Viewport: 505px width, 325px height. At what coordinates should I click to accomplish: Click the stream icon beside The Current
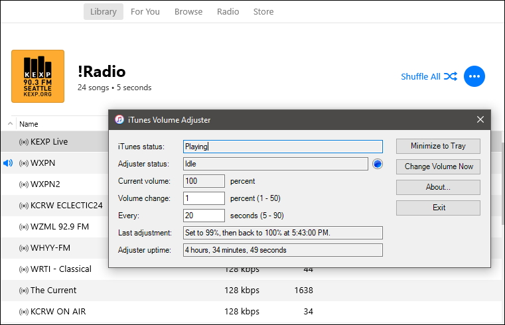tap(24, 291)
